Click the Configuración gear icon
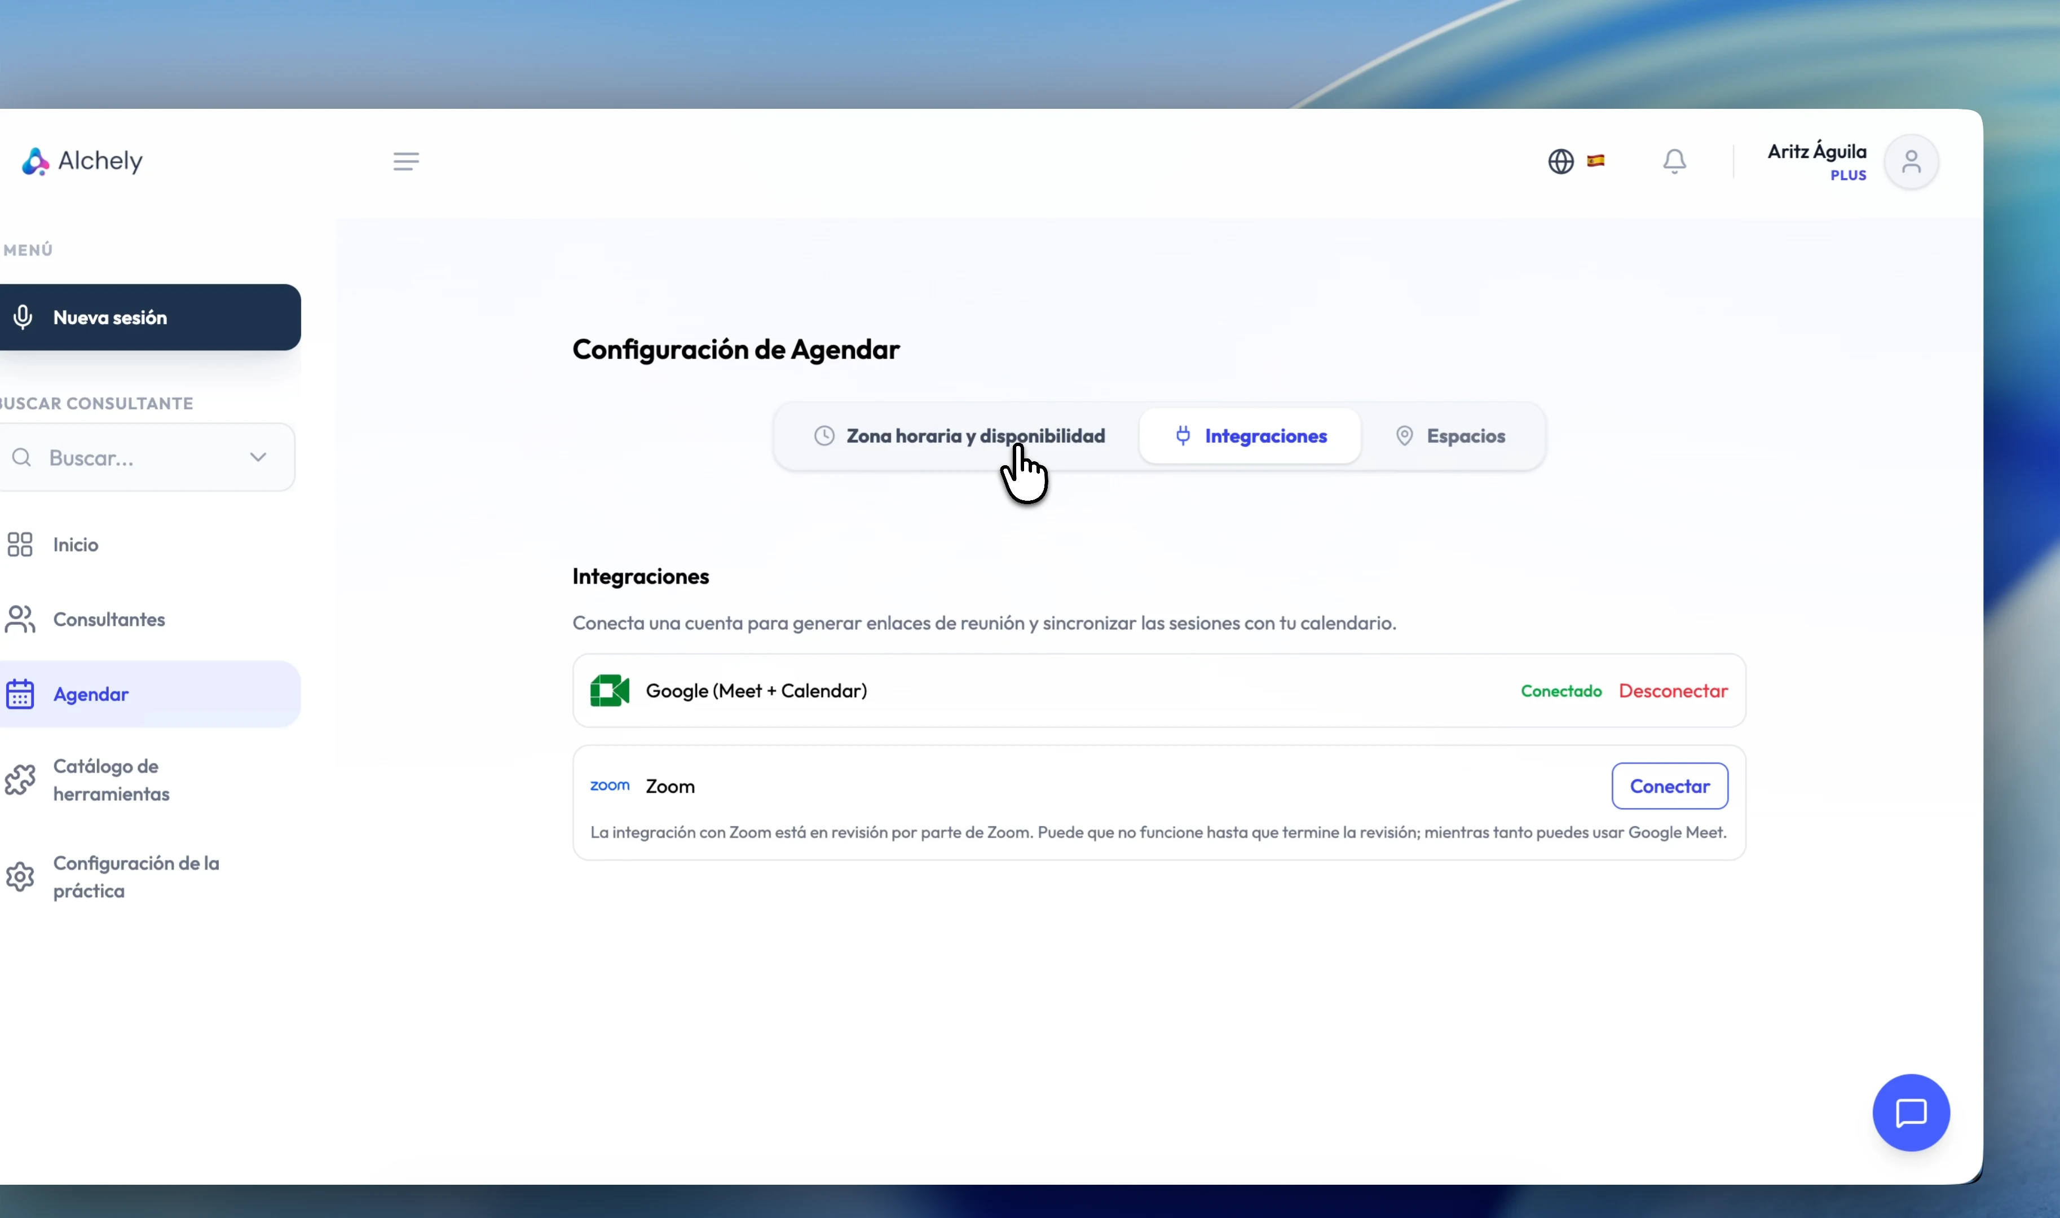2060x1218 pixels. [x=20, y=877]
